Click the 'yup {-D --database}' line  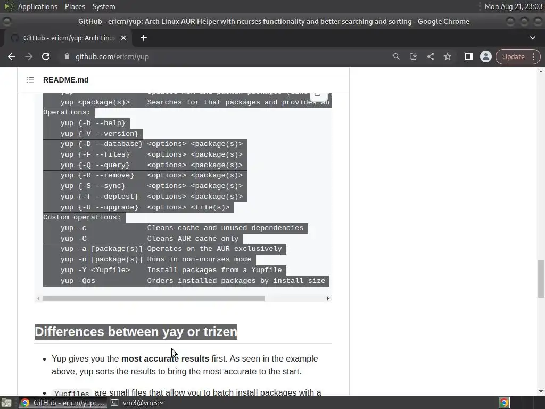152,144
